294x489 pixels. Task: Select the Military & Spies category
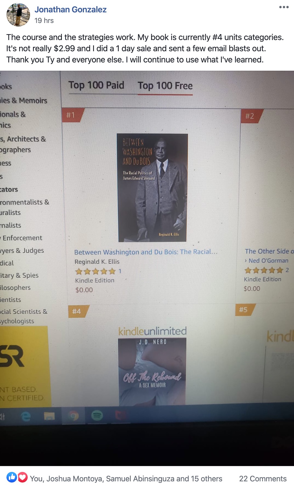(x=19, y=275)
